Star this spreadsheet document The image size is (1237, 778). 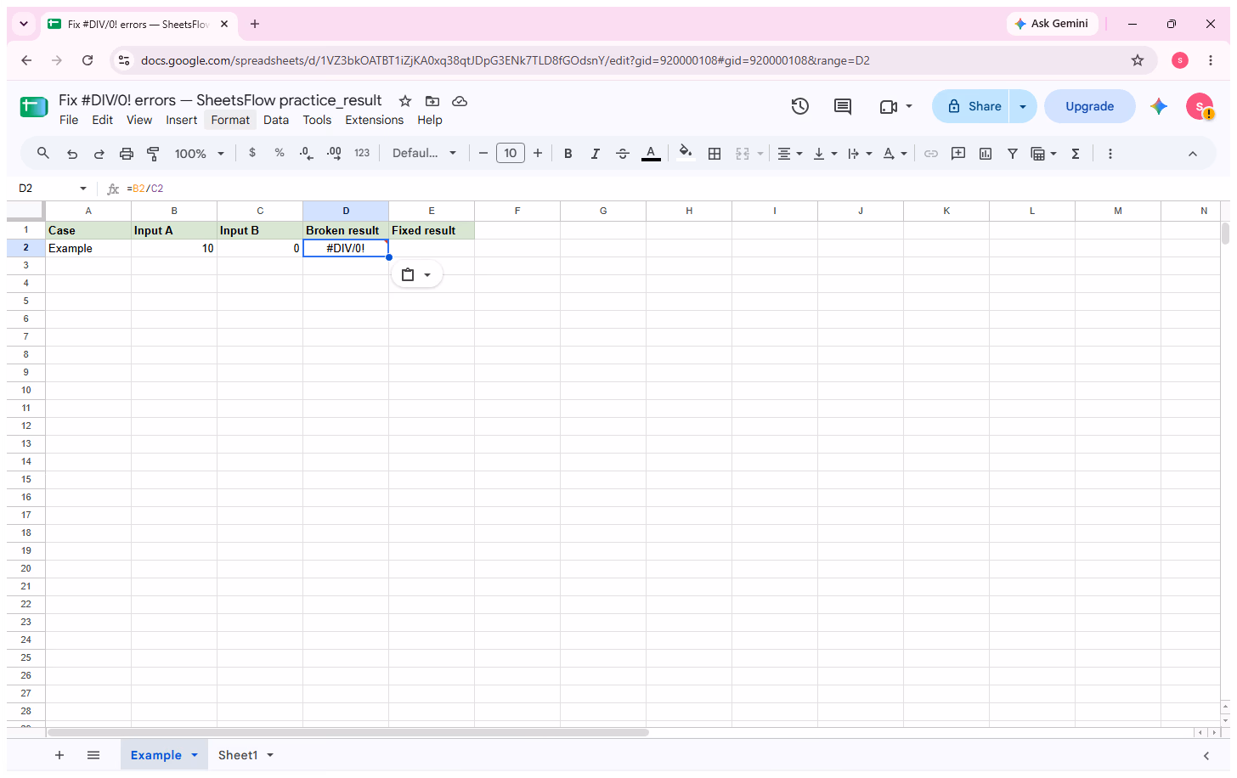point(405,101)
